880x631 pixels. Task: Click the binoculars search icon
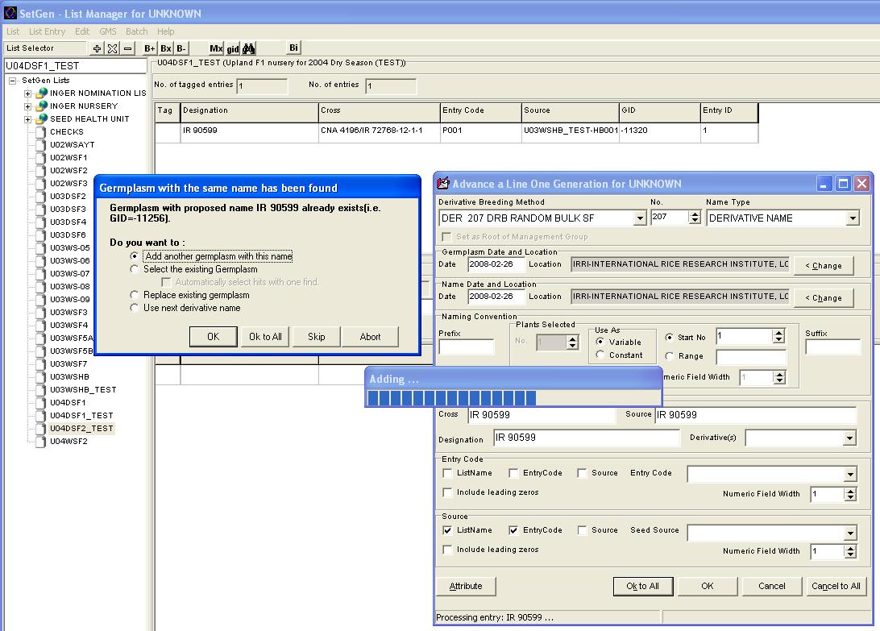point(248,48)
